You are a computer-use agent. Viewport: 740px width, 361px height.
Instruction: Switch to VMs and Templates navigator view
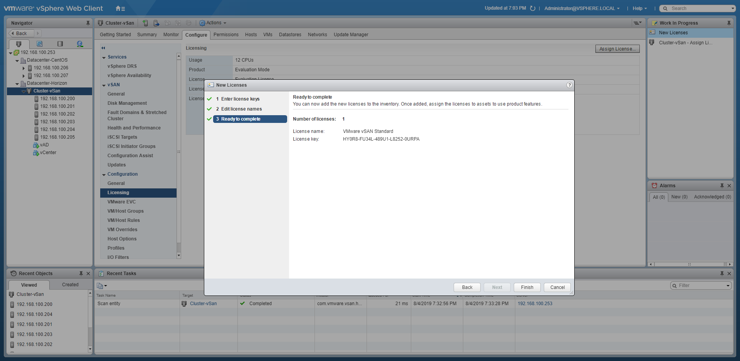tap(39, 44)
